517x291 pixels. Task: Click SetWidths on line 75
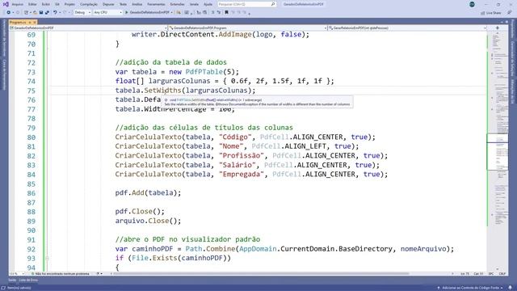click(x=162, y=91)
